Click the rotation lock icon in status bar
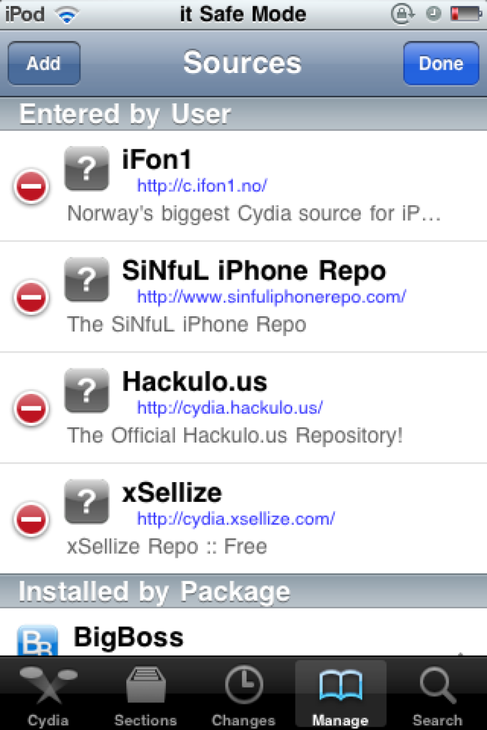 [402, 14]
